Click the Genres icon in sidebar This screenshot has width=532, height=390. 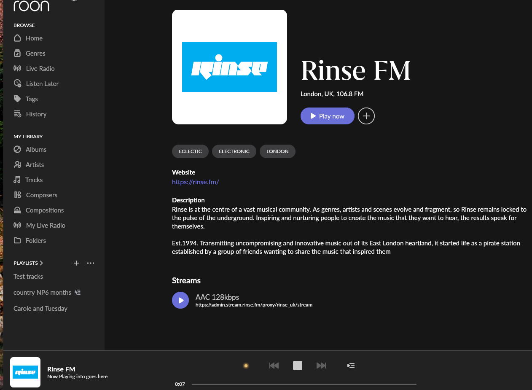(x=17, y=53)
